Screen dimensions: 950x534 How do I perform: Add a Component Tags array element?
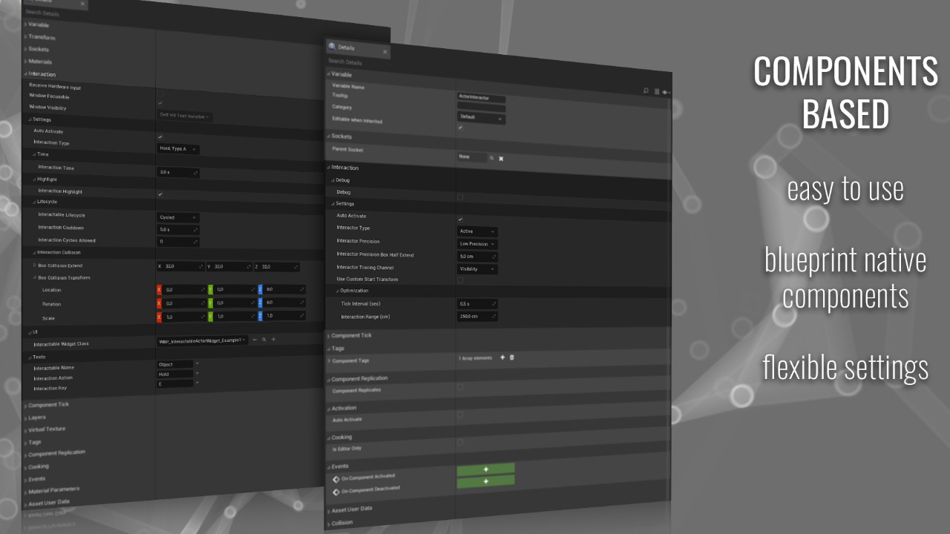[x=502, y=357]
